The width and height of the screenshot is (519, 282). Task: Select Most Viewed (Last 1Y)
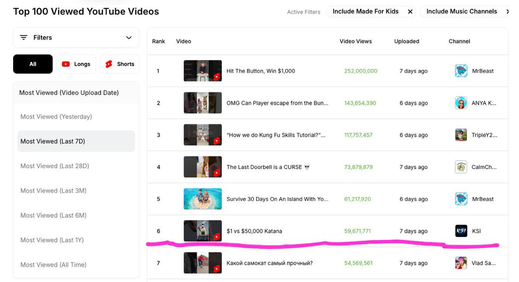(x=52, y=240)
